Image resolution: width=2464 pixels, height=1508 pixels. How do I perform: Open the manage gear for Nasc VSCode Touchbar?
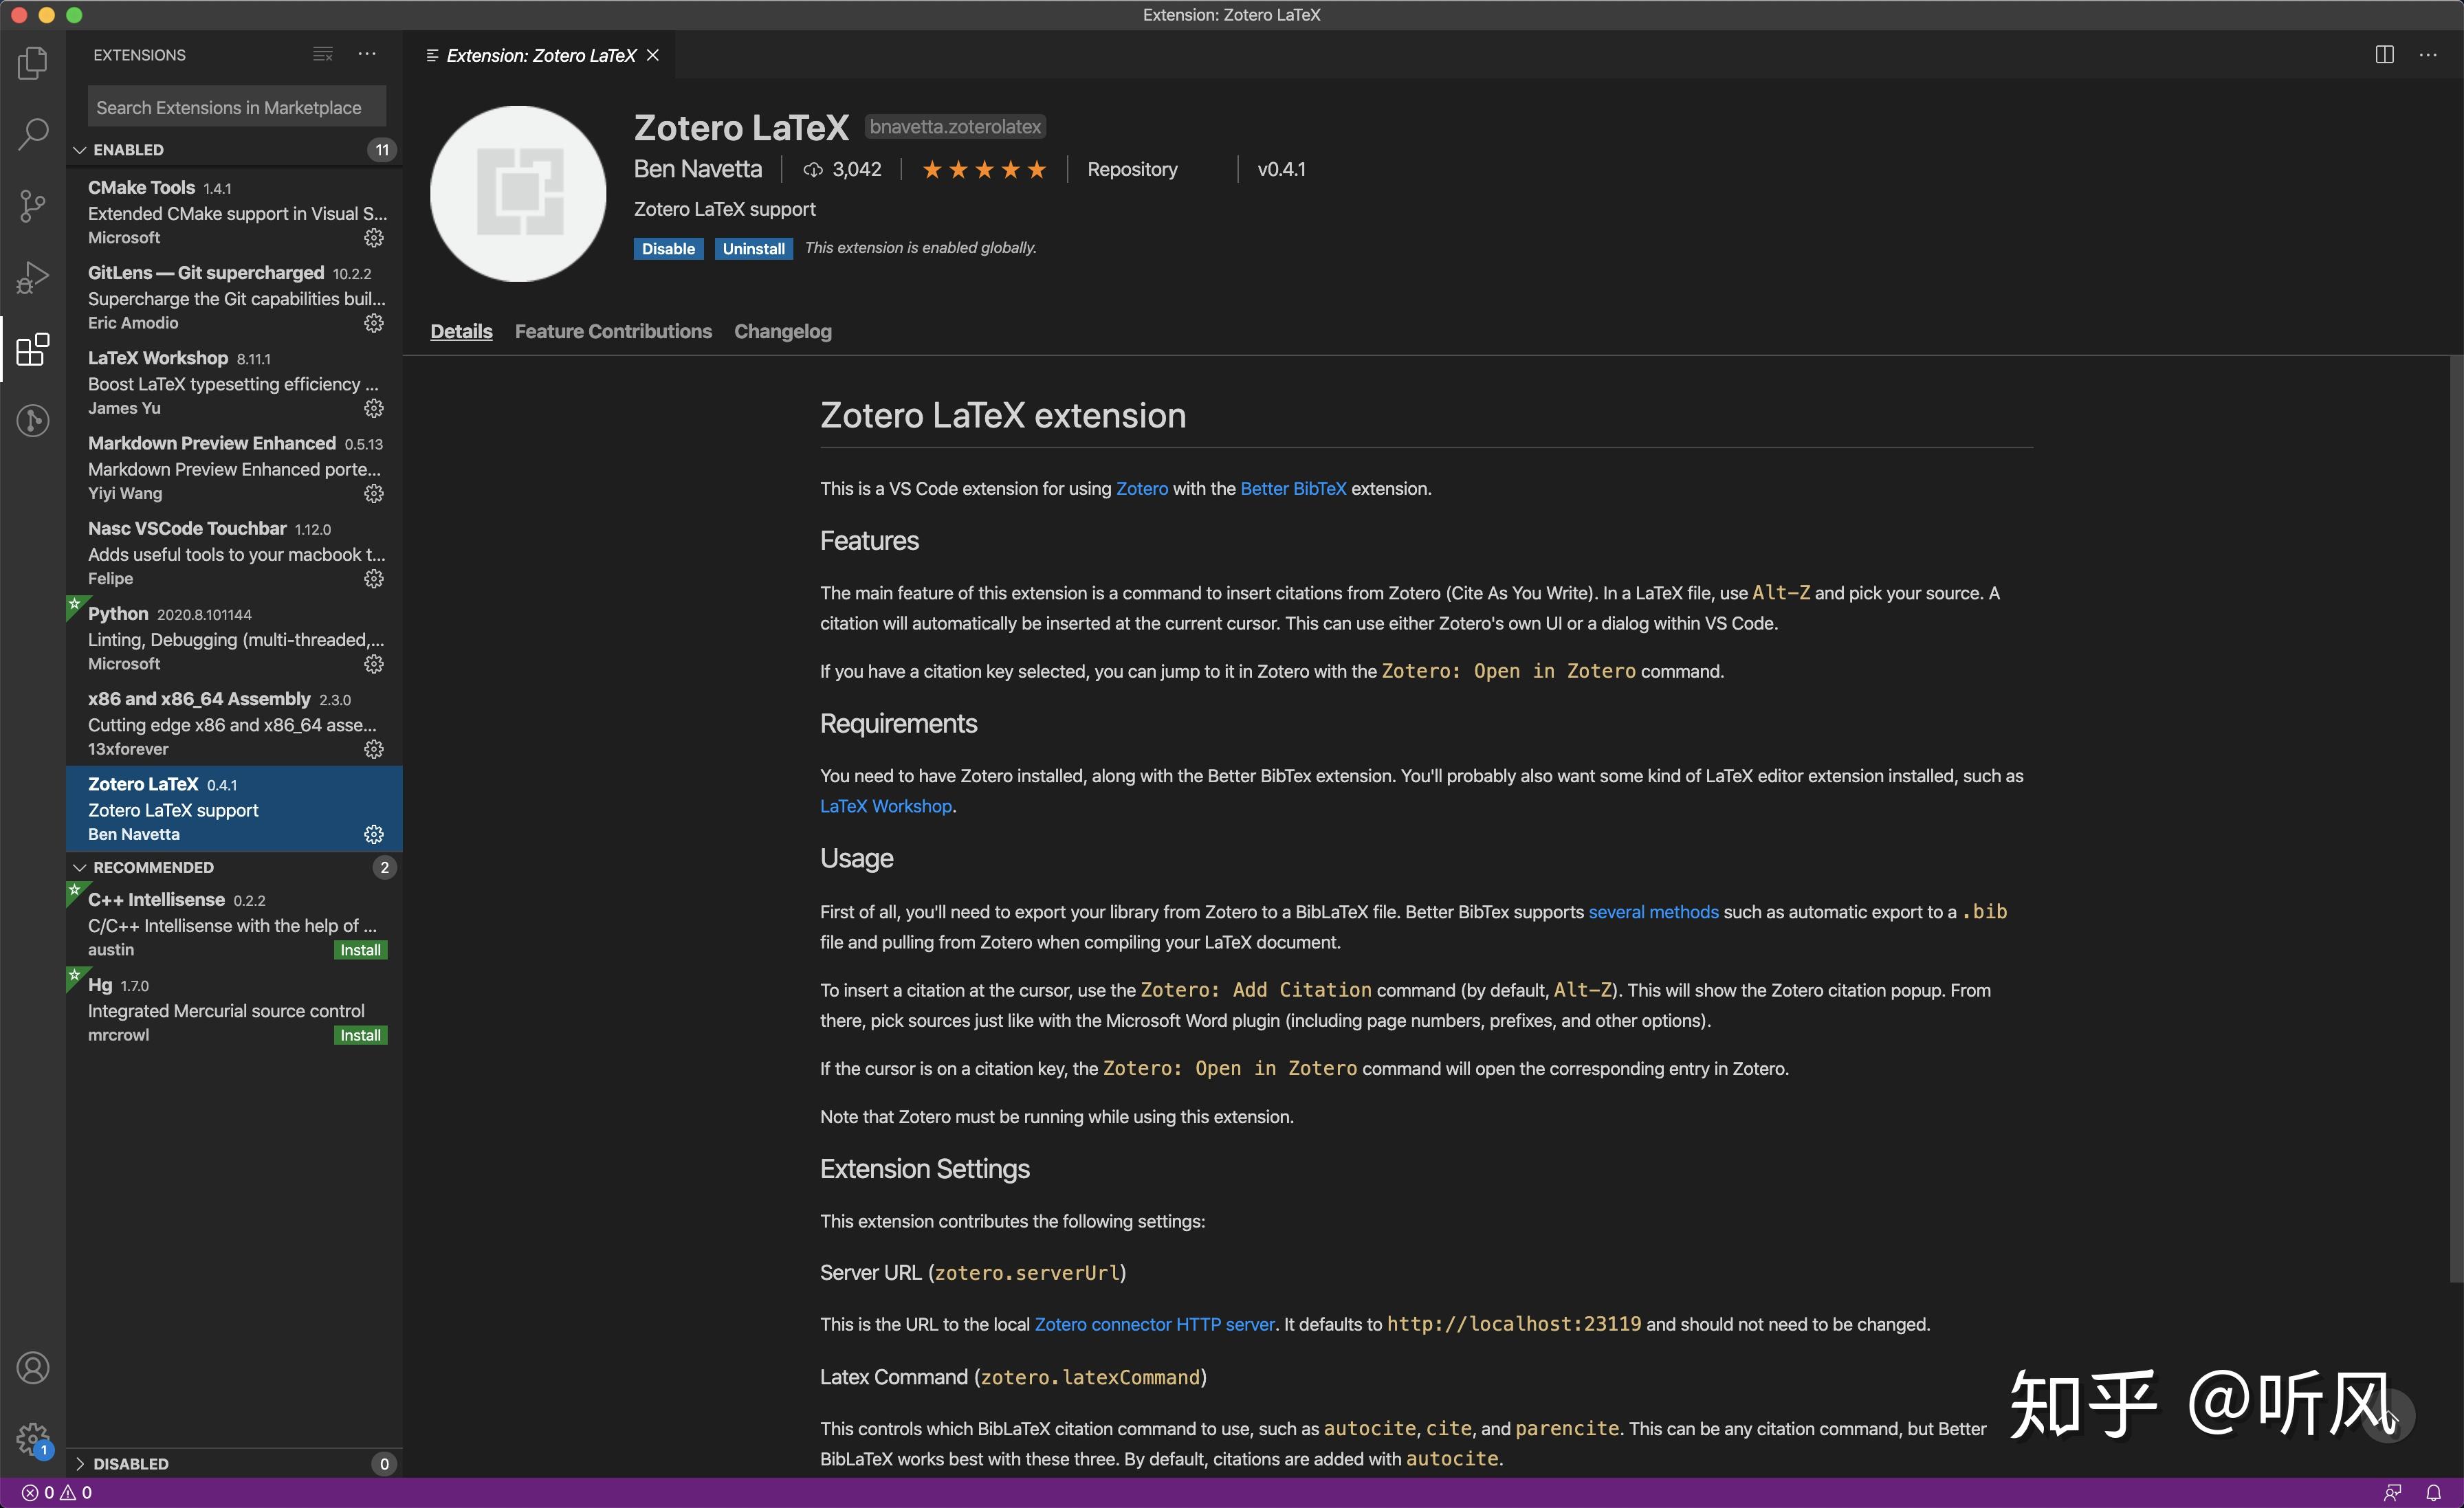click(x=374, y=579)
